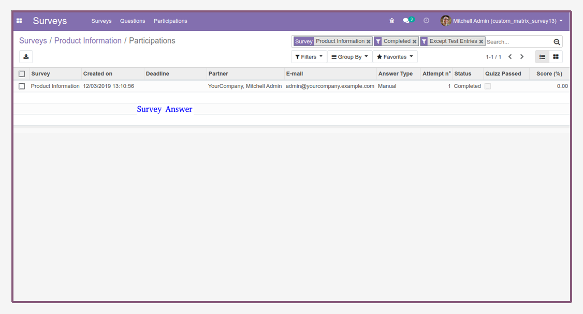Switch to kanban view
The height and width of the screenshot is (314, 583).
(x=556, y=57)
